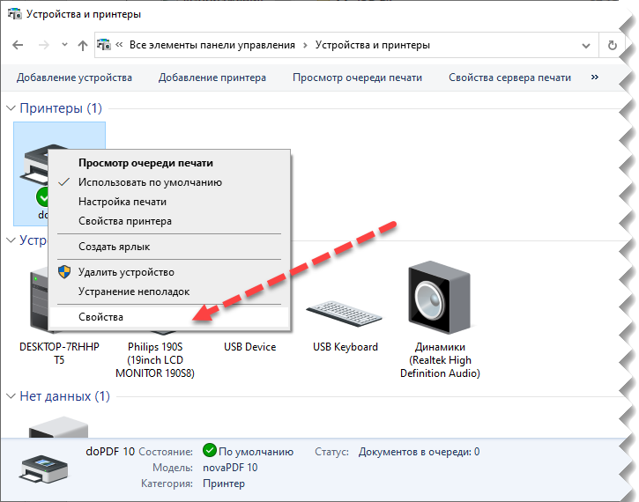Select the Динамики Realtek speaker icon
Screen dimensions: 639x502
[x=439, y=297]
